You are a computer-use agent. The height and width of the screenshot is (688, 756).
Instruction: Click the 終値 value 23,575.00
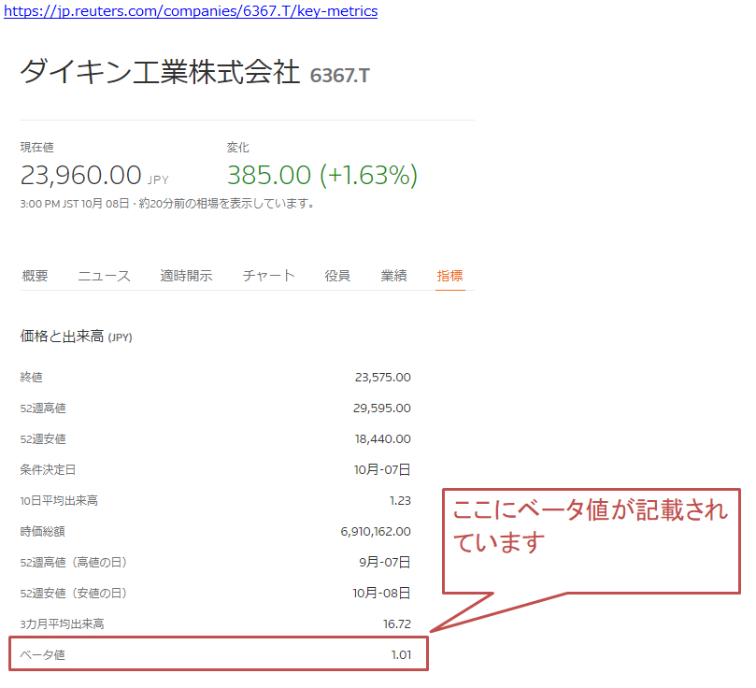click(383, 377)
